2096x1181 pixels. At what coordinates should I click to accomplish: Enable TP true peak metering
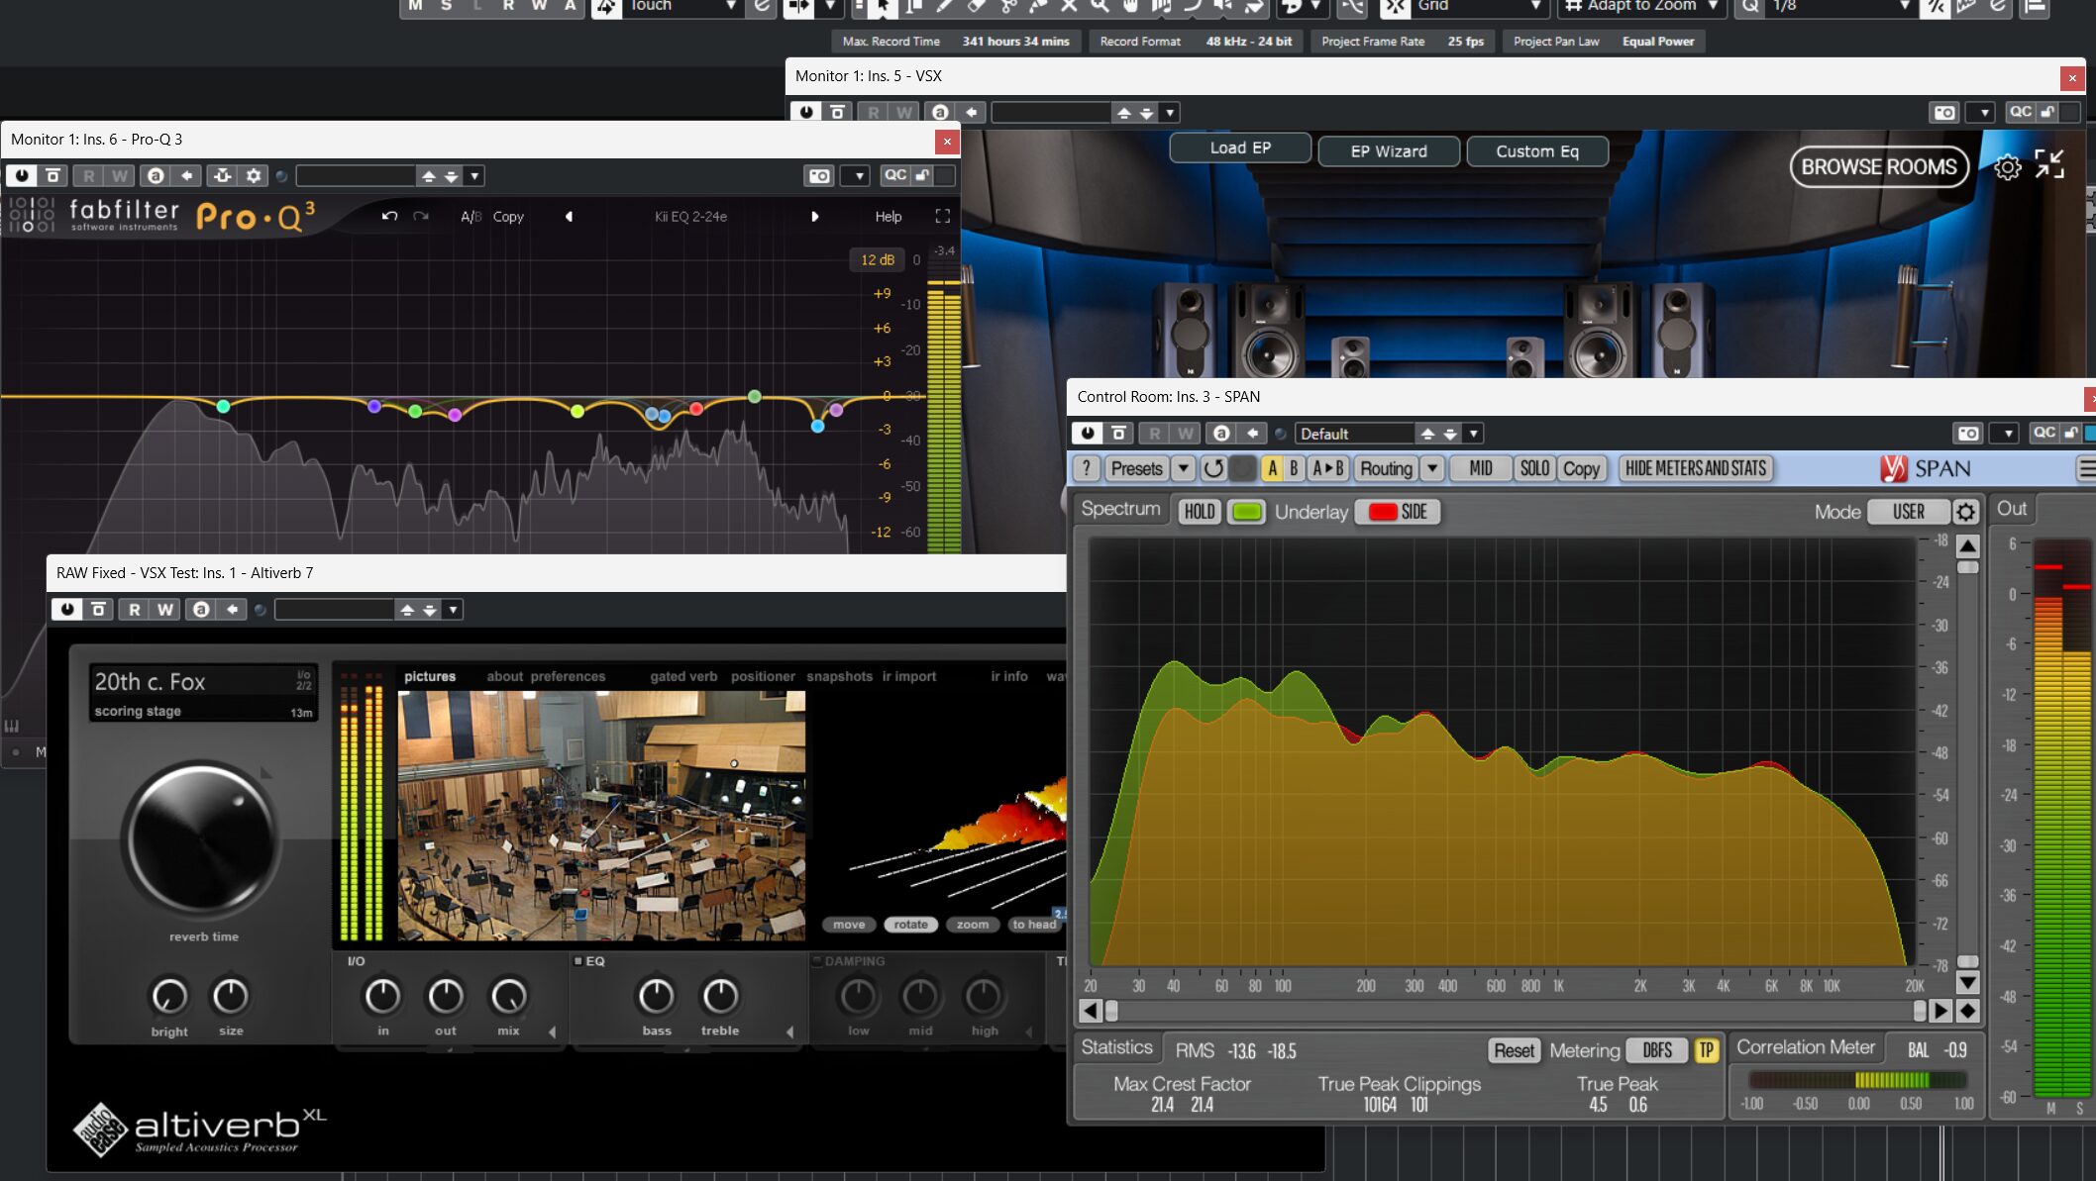pos(1706,1050)
